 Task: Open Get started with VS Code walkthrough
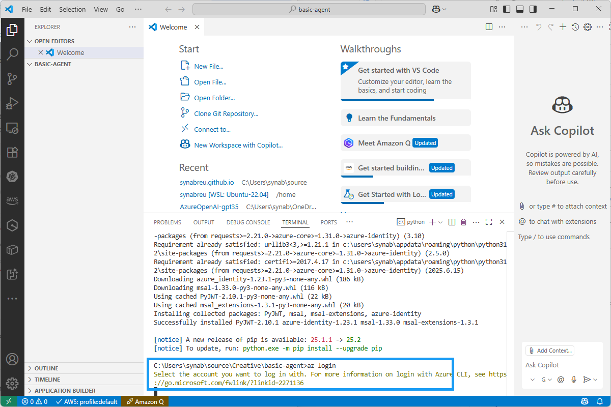tap(405, 80)
